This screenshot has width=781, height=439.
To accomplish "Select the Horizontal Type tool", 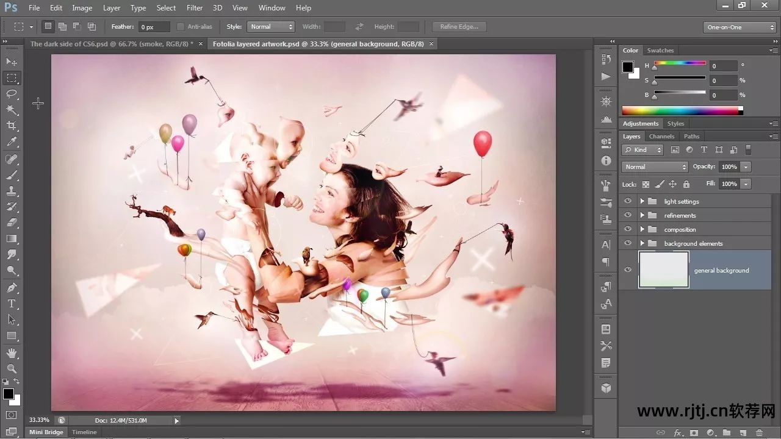I will (12, 304).
